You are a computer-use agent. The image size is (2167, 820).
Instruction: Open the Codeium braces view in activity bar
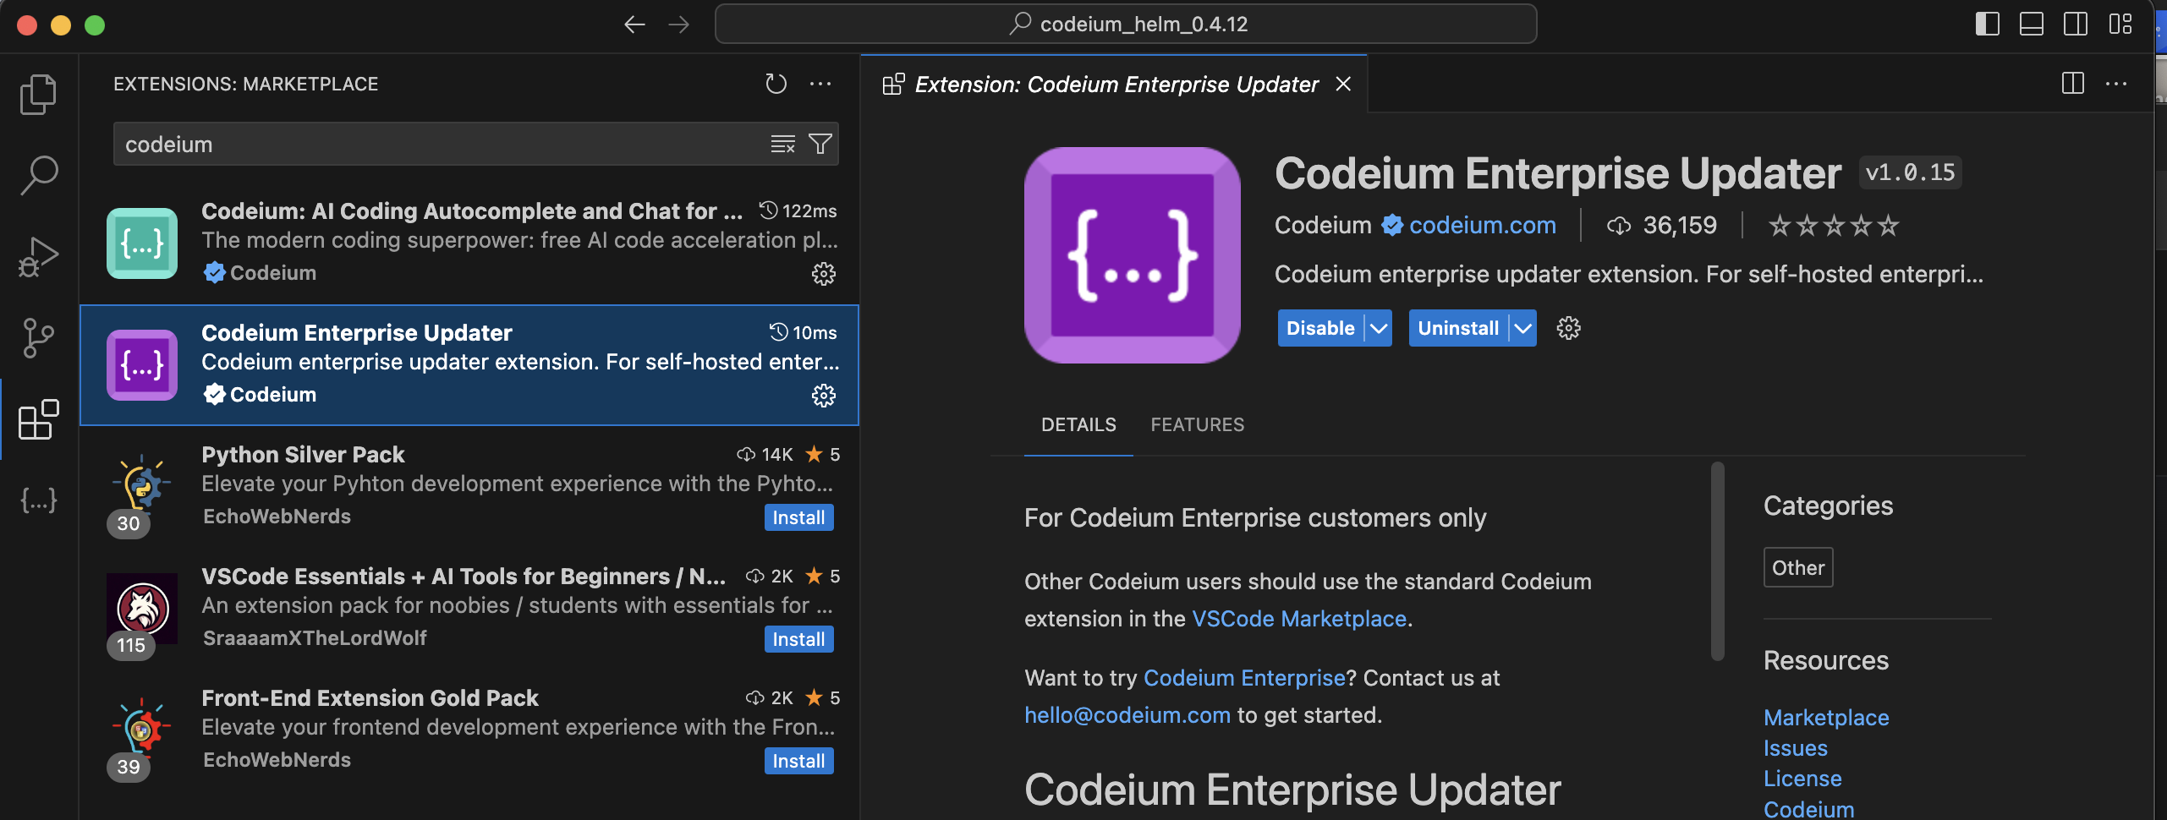click(x=38, y=500)
